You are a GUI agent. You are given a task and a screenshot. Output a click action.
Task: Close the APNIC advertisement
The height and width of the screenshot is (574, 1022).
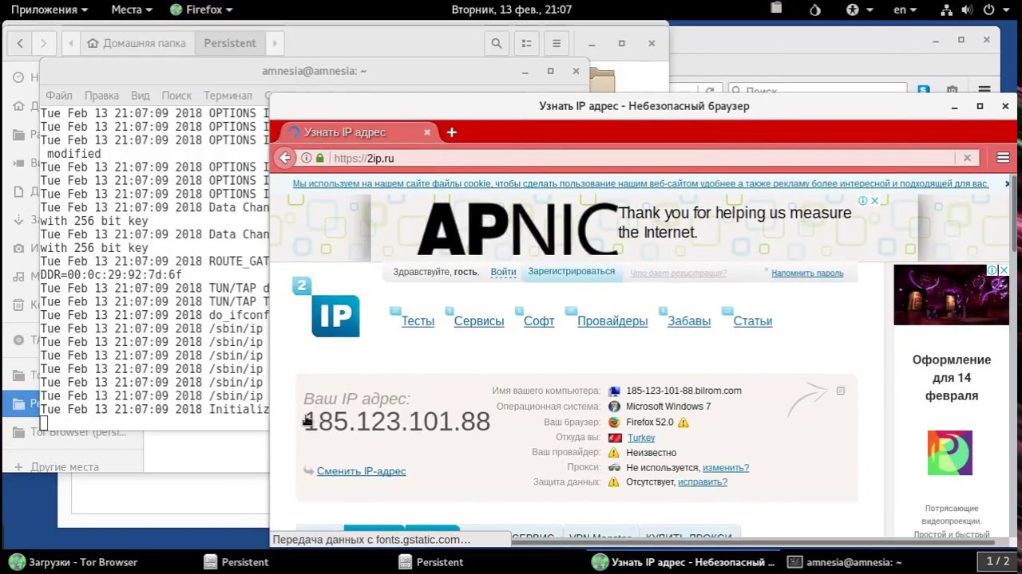pos(874,200)
